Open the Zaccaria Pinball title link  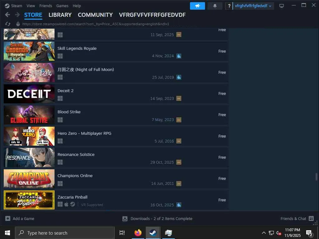click(72, 197)
